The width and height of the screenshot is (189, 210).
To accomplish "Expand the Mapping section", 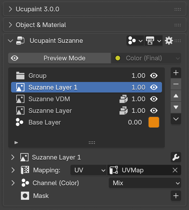I will coord(13,170).
